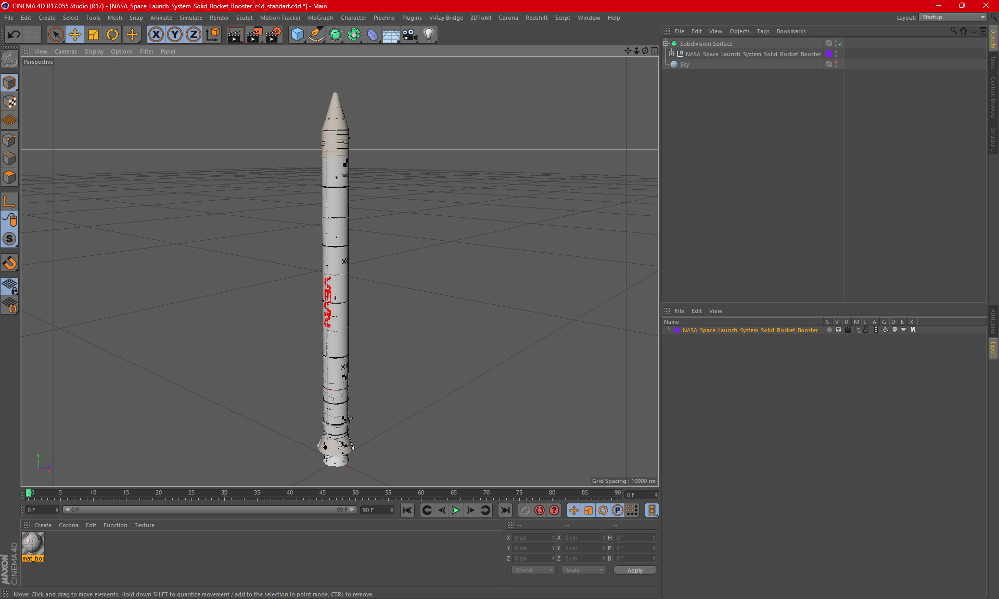Add a Light object
Viewport: 999px width, 599px height.
429,34
